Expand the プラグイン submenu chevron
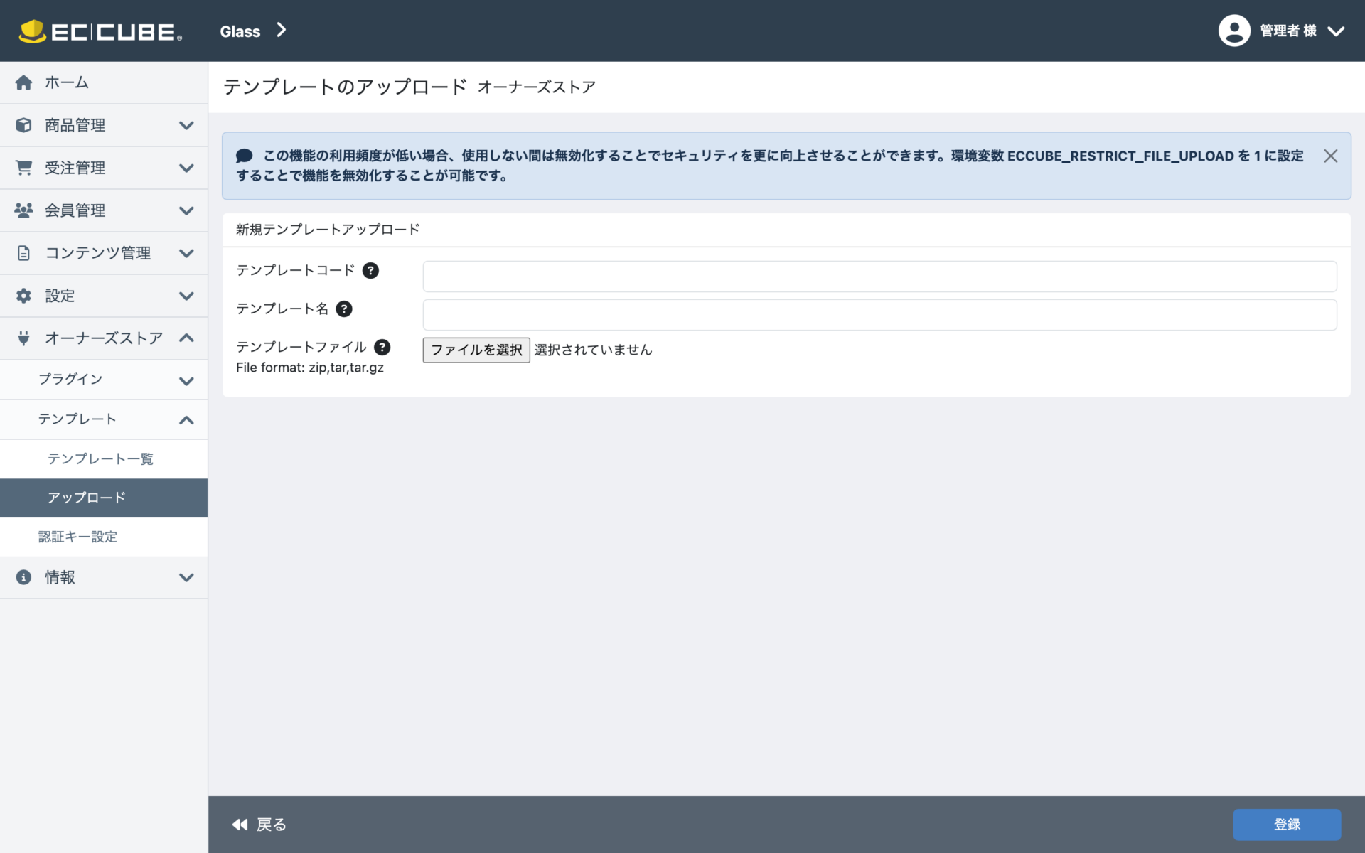1365x853 pixels. (x=186, y=381)
